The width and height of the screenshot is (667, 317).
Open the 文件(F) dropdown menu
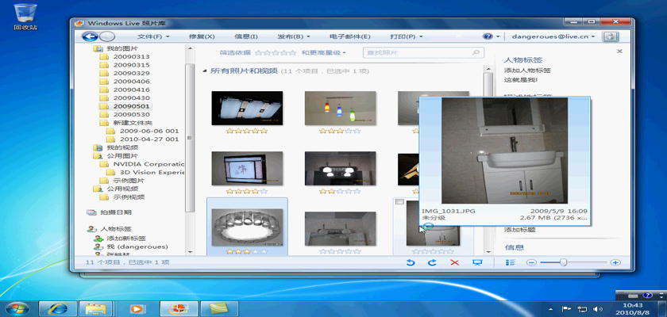tap(153, 36)
